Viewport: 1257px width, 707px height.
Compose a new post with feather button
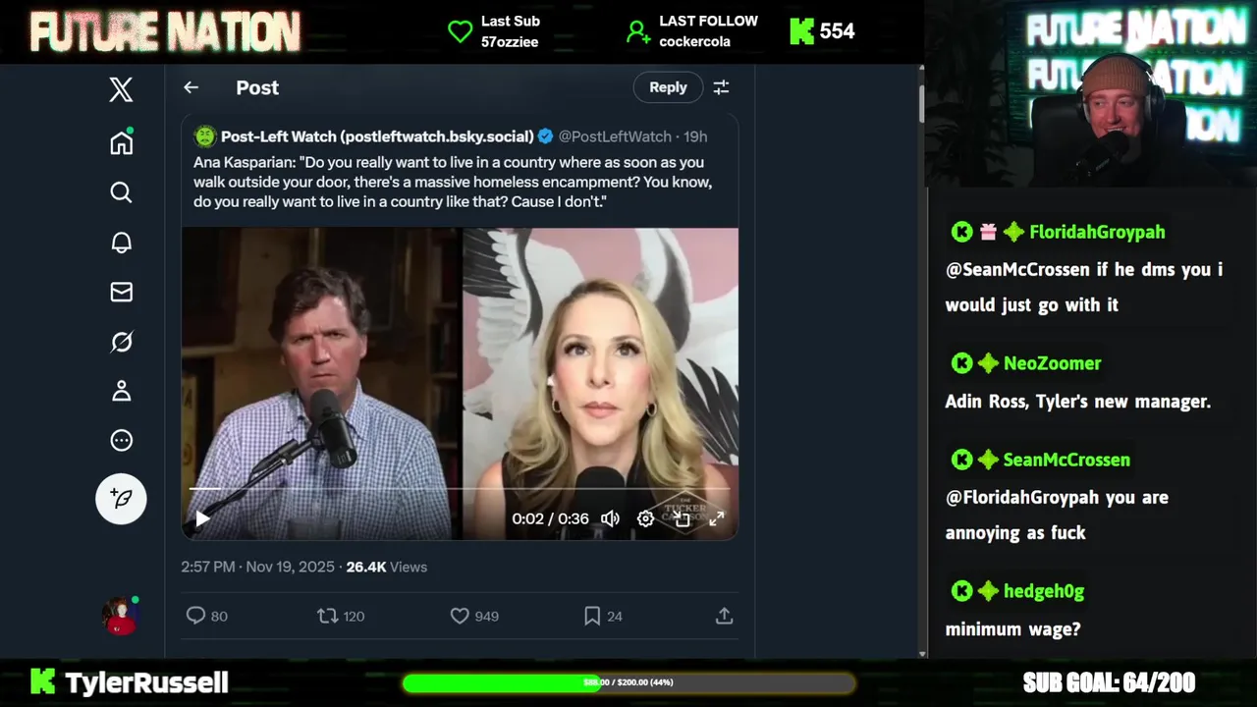(x=121, y=499)
